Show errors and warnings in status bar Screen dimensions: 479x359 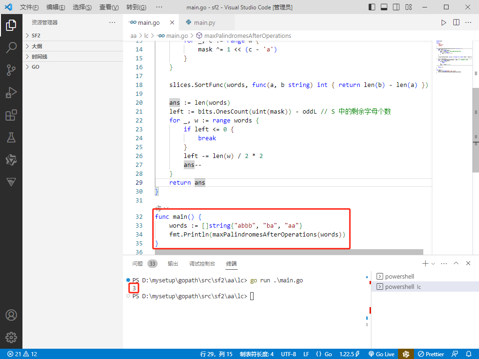[22, 354]
